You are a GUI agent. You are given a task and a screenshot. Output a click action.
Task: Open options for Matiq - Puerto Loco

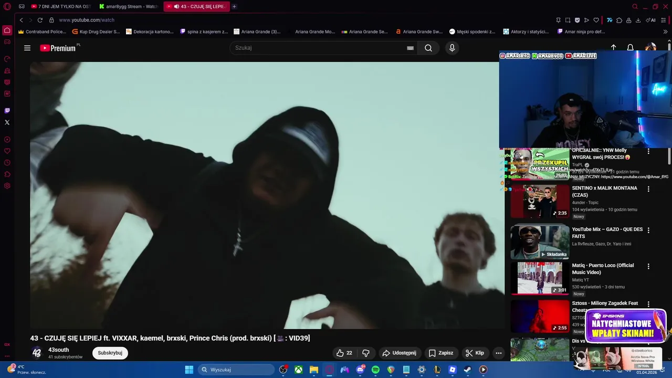pyautogui.click(x=648, y=266)
